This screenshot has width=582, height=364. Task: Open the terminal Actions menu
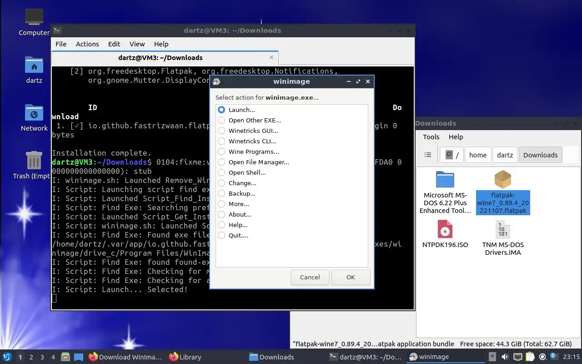pyautogui.click(x=87, y=44)
